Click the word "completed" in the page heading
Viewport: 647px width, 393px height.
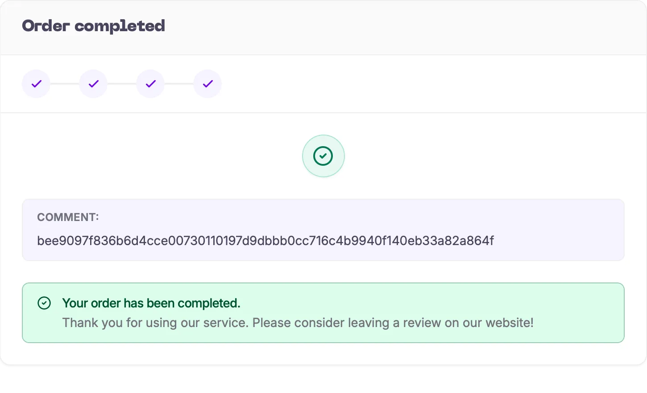tap(120, 26)
